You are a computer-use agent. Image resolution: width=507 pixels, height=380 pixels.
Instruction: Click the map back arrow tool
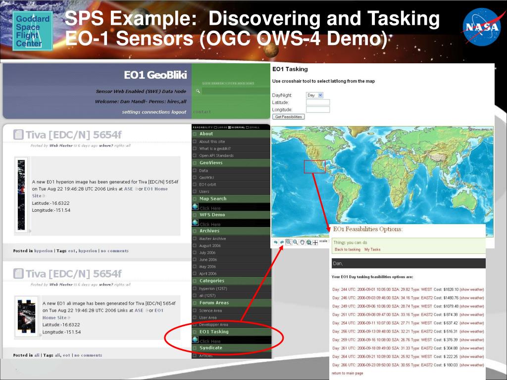point(275,242)
